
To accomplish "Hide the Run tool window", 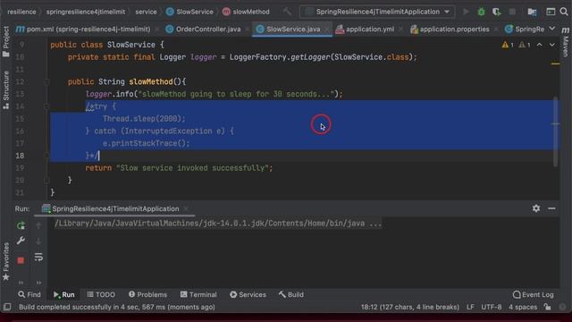I will pos(551,208).
